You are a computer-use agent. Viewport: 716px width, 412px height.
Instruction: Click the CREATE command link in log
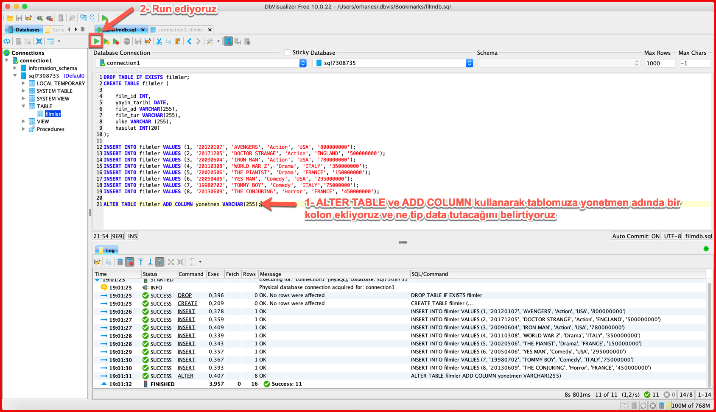(x=187, y=303)
